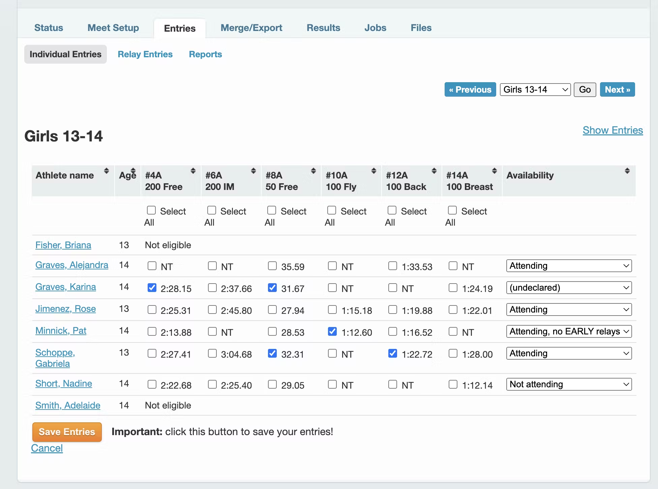Open the Girls 13-14 age group dropdown

pos(535,90)
